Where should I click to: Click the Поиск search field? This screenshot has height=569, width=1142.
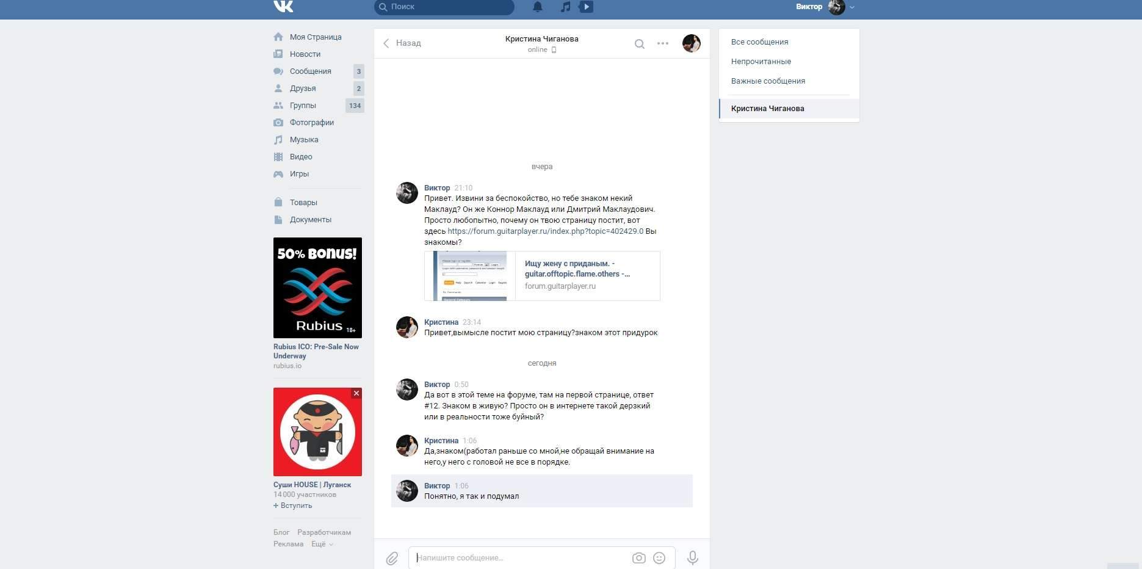tap(444, 7)
